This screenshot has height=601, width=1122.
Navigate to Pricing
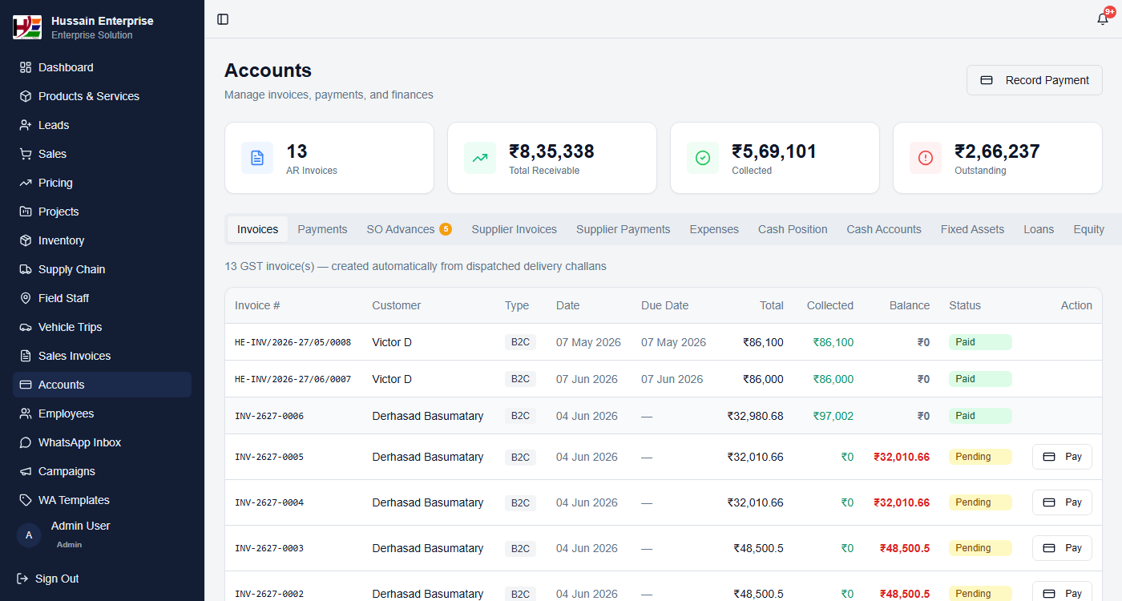[x=102, y=183]
